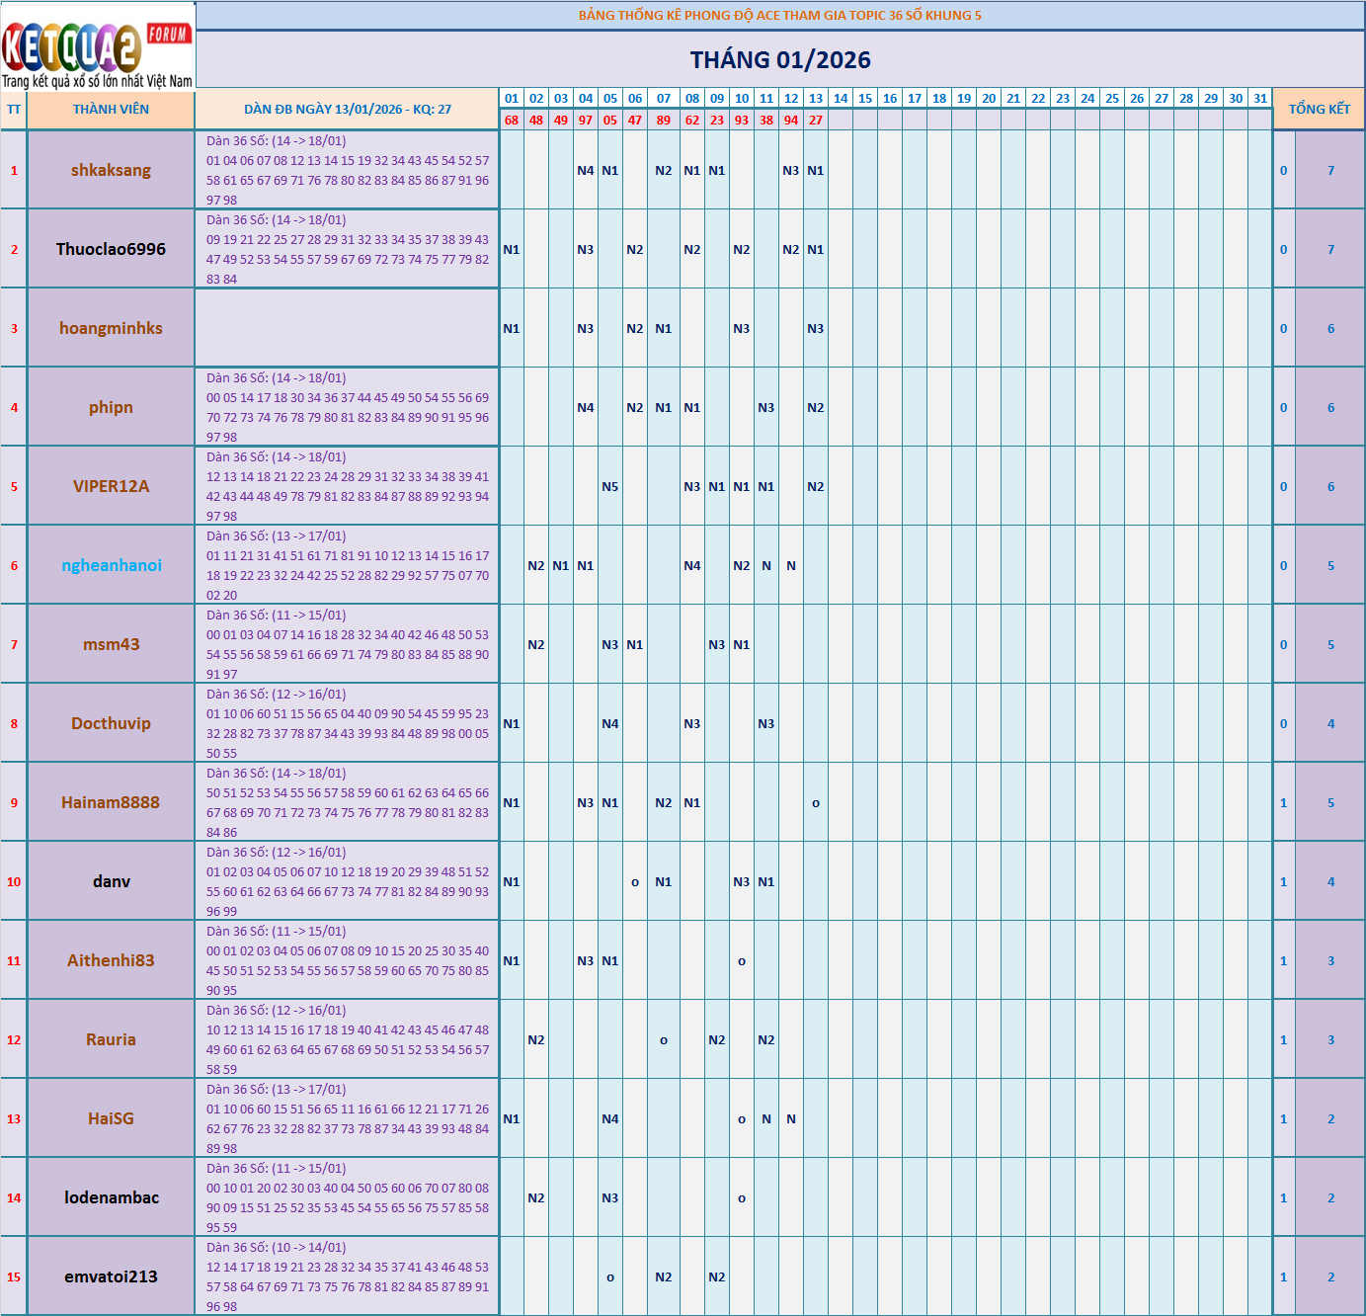1366x1316 pixels.
Task: Click the DÀN ĐB NGÀY 13/01/2026 header
Action: [348, 109]
